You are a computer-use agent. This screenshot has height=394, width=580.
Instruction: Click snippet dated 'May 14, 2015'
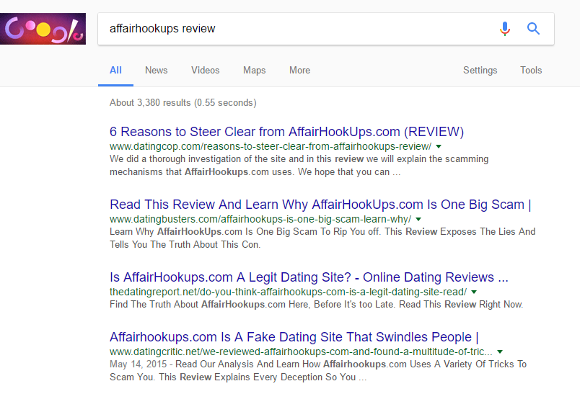[318, 371]
